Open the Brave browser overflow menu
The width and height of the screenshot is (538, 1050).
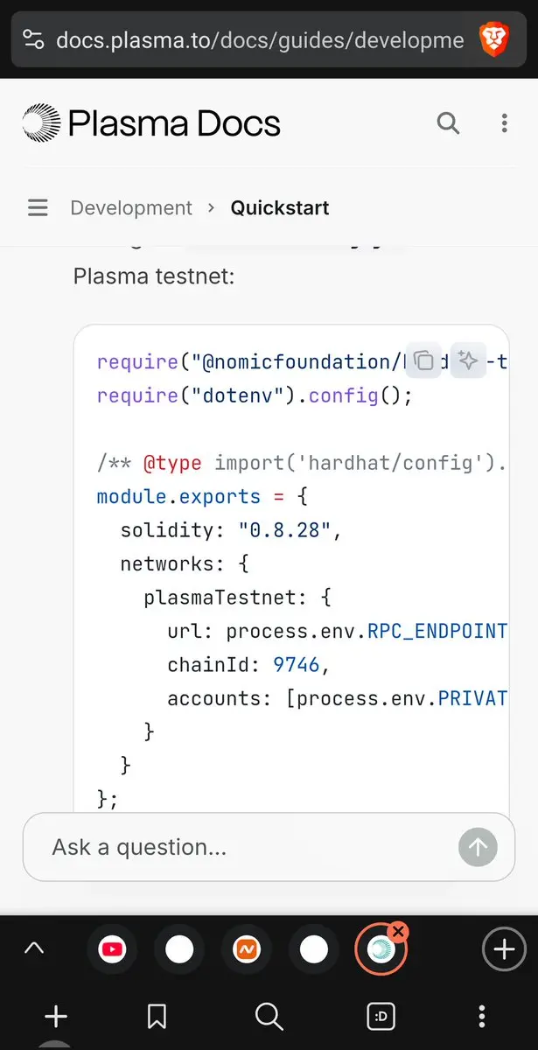coord(482,1016)
